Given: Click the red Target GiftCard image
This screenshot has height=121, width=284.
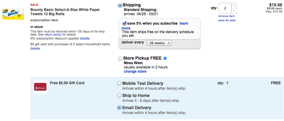Looking at the screenshot, I should (x=40, y=87).
